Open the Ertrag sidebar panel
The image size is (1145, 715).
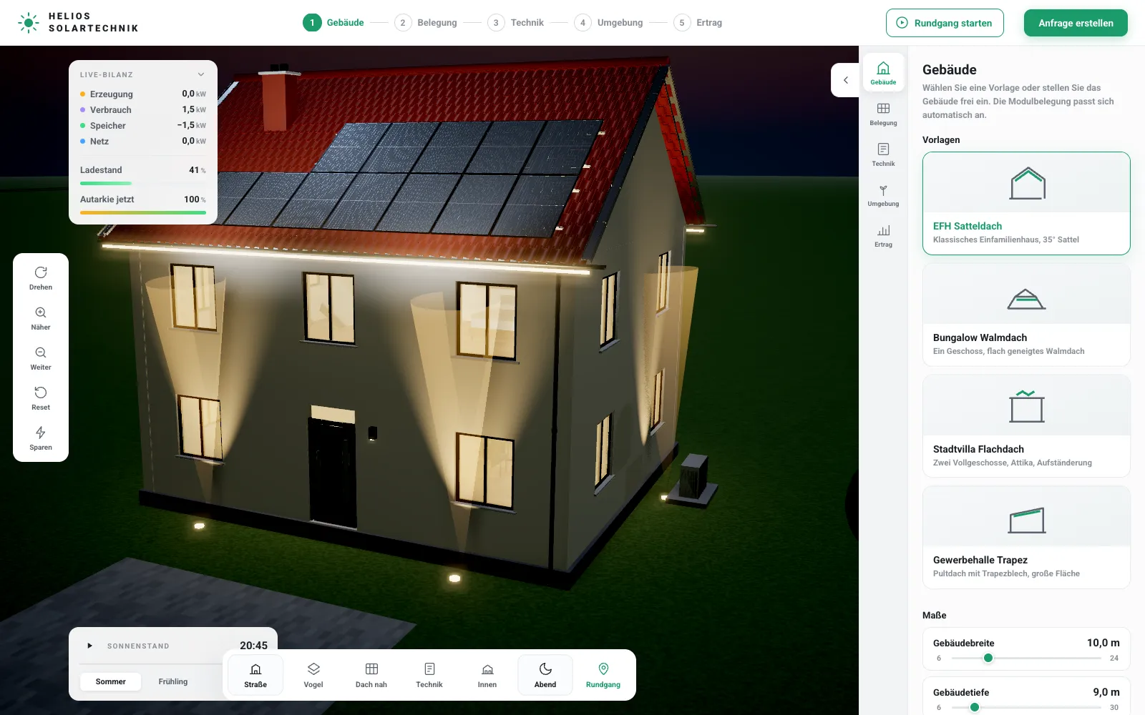(883, 235)
